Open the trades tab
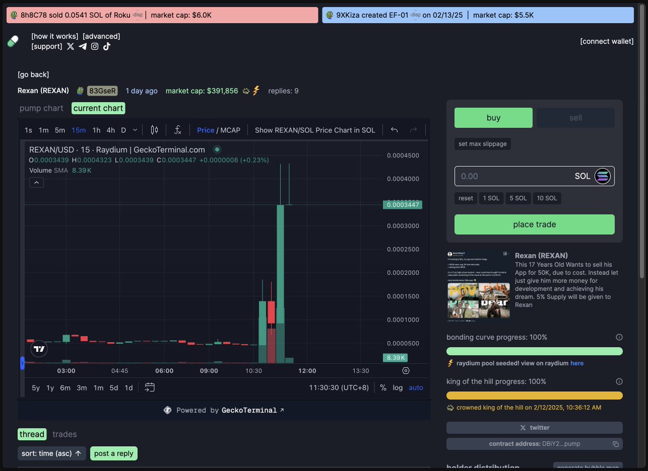The image size is (648, 471). click(x=65, y=434)
